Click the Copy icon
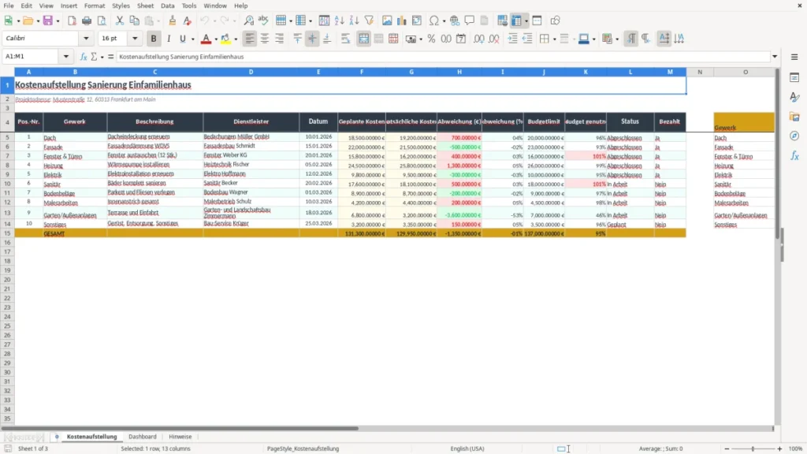This screenshot has width=807, height=454. pos(134,20)
